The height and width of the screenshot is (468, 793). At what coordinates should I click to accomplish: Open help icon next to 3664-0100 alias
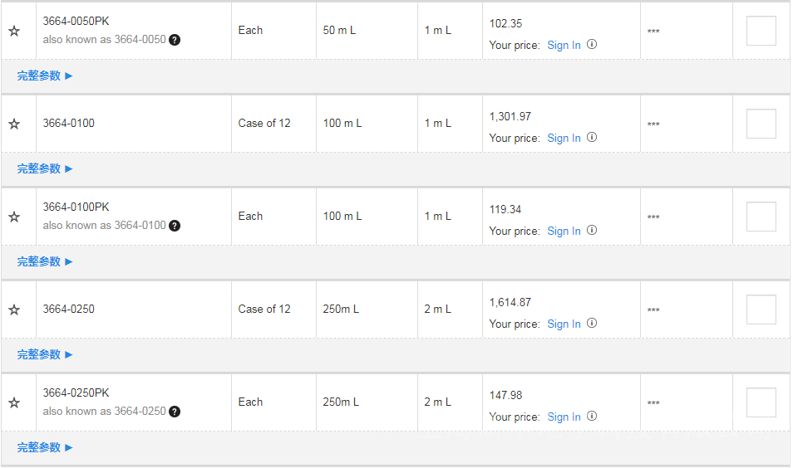(x=175, y=226)
